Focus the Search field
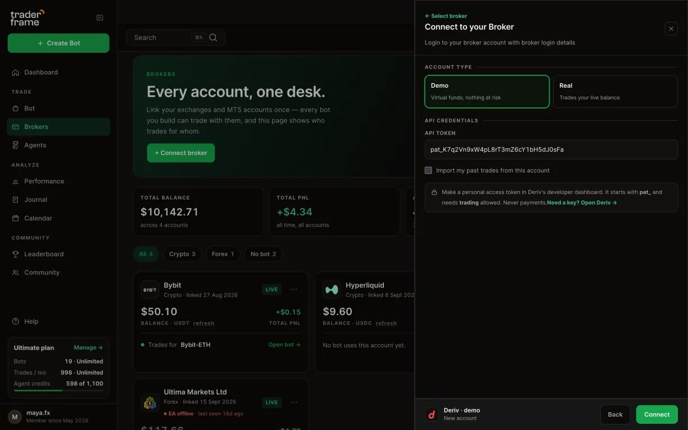688x430 pixels. click(175, 38)
